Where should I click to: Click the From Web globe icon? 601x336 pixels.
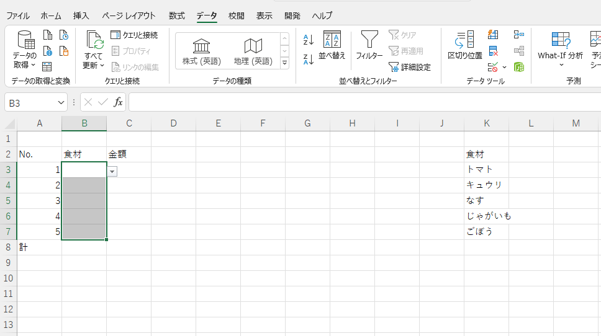point(48,51)
